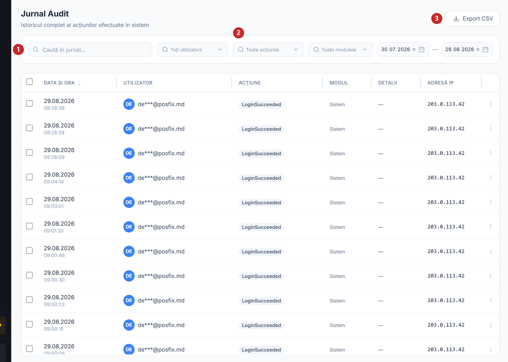Select all rows with header checkbox
Image resolution: width=508 pixels, height=362 pixels.
(x=29, y=82)
